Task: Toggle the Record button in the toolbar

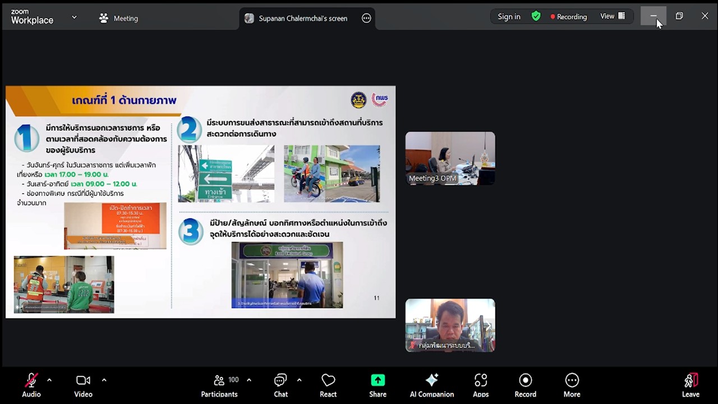Action: tap(525, 382)
